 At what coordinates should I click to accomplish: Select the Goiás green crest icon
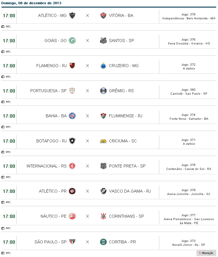(72, 41)
